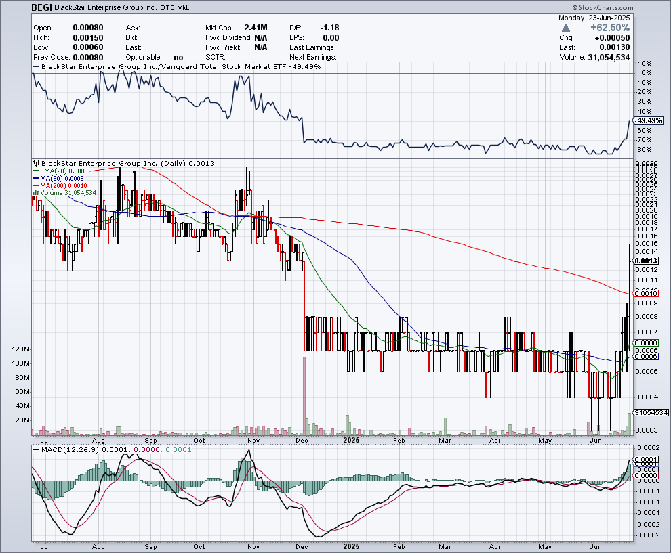
Task: Click the +62.50% percent change value
Action: pyautogui.click(x=610, y=28)
